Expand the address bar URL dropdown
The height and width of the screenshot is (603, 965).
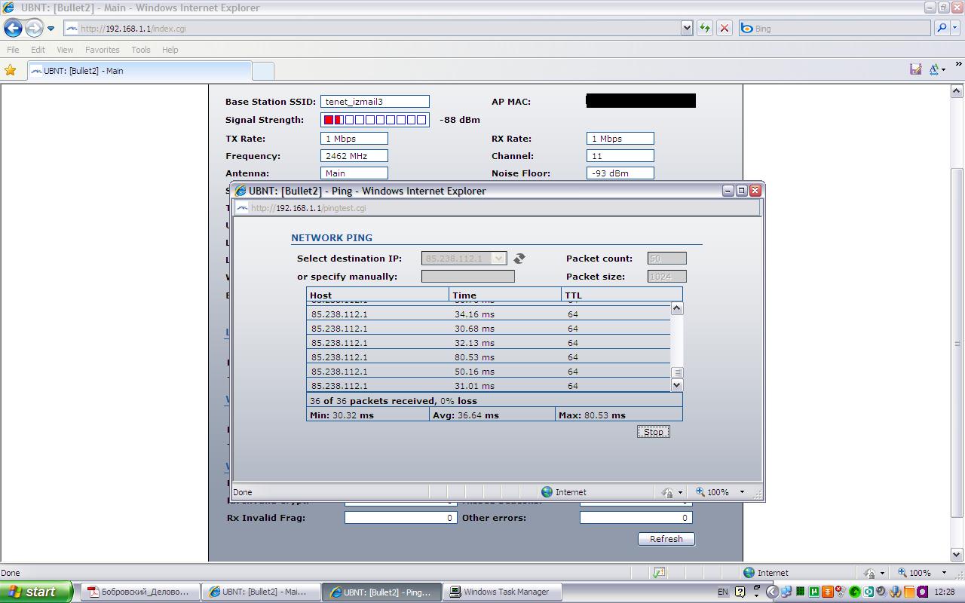point(686,29)
